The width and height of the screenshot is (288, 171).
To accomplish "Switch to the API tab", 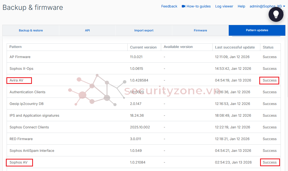I will [87, 30].
